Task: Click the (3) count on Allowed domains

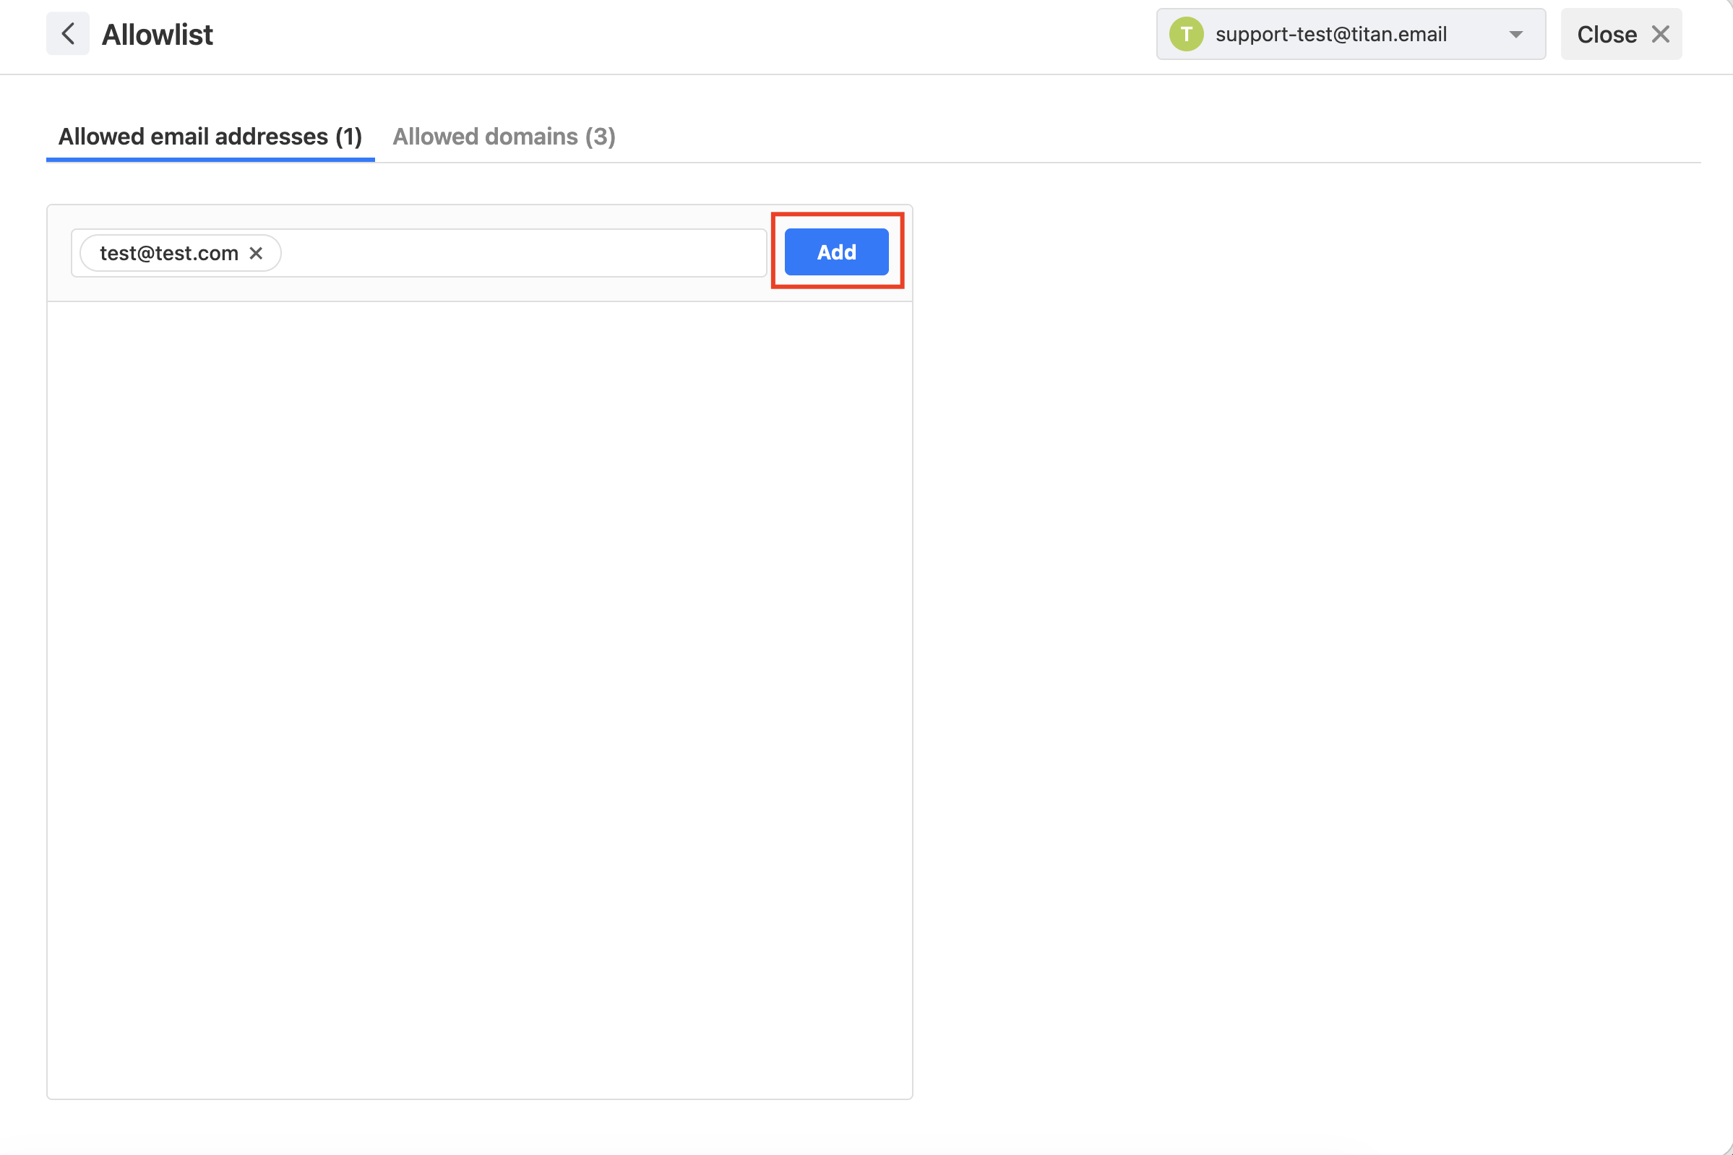Action: [x=601, y=137]
